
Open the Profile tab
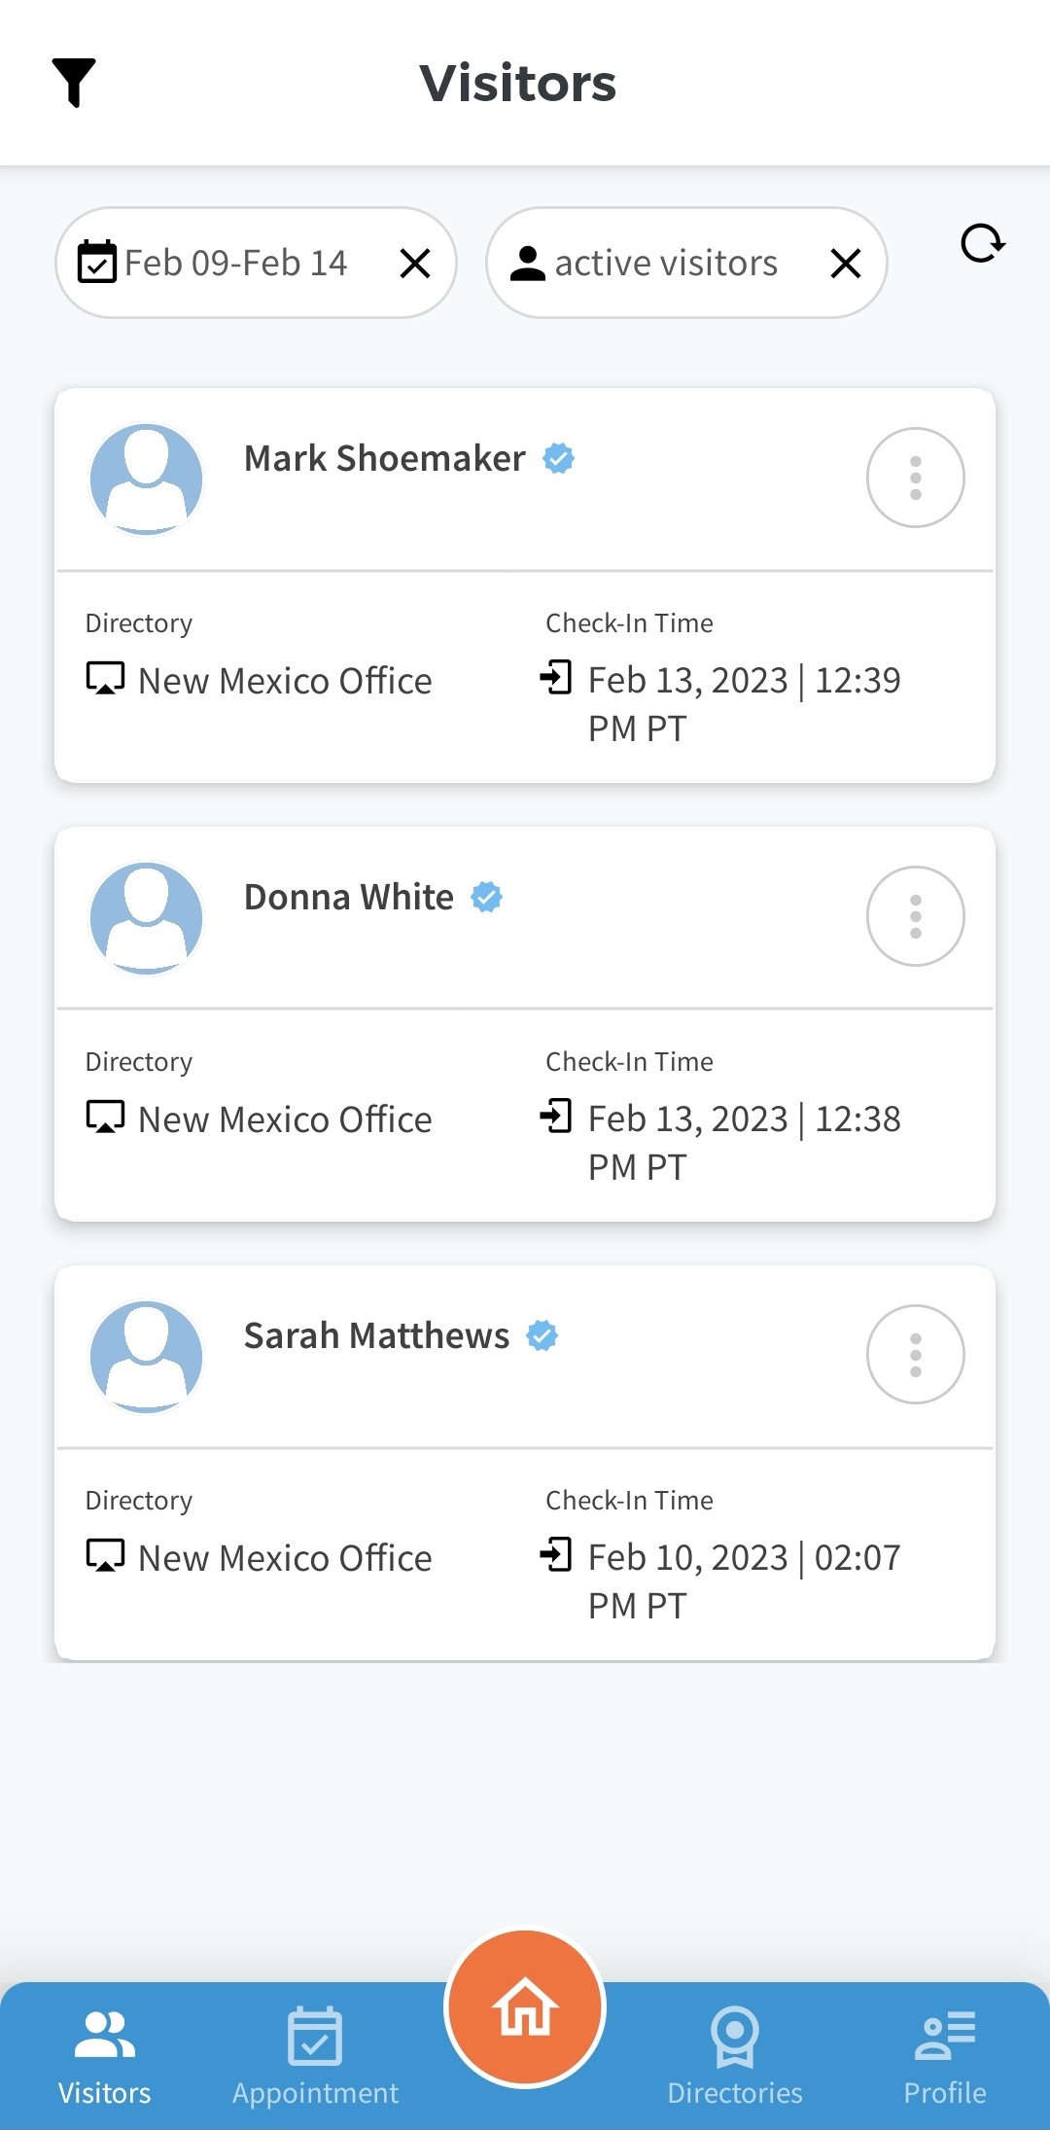(x=945, y=2056)
